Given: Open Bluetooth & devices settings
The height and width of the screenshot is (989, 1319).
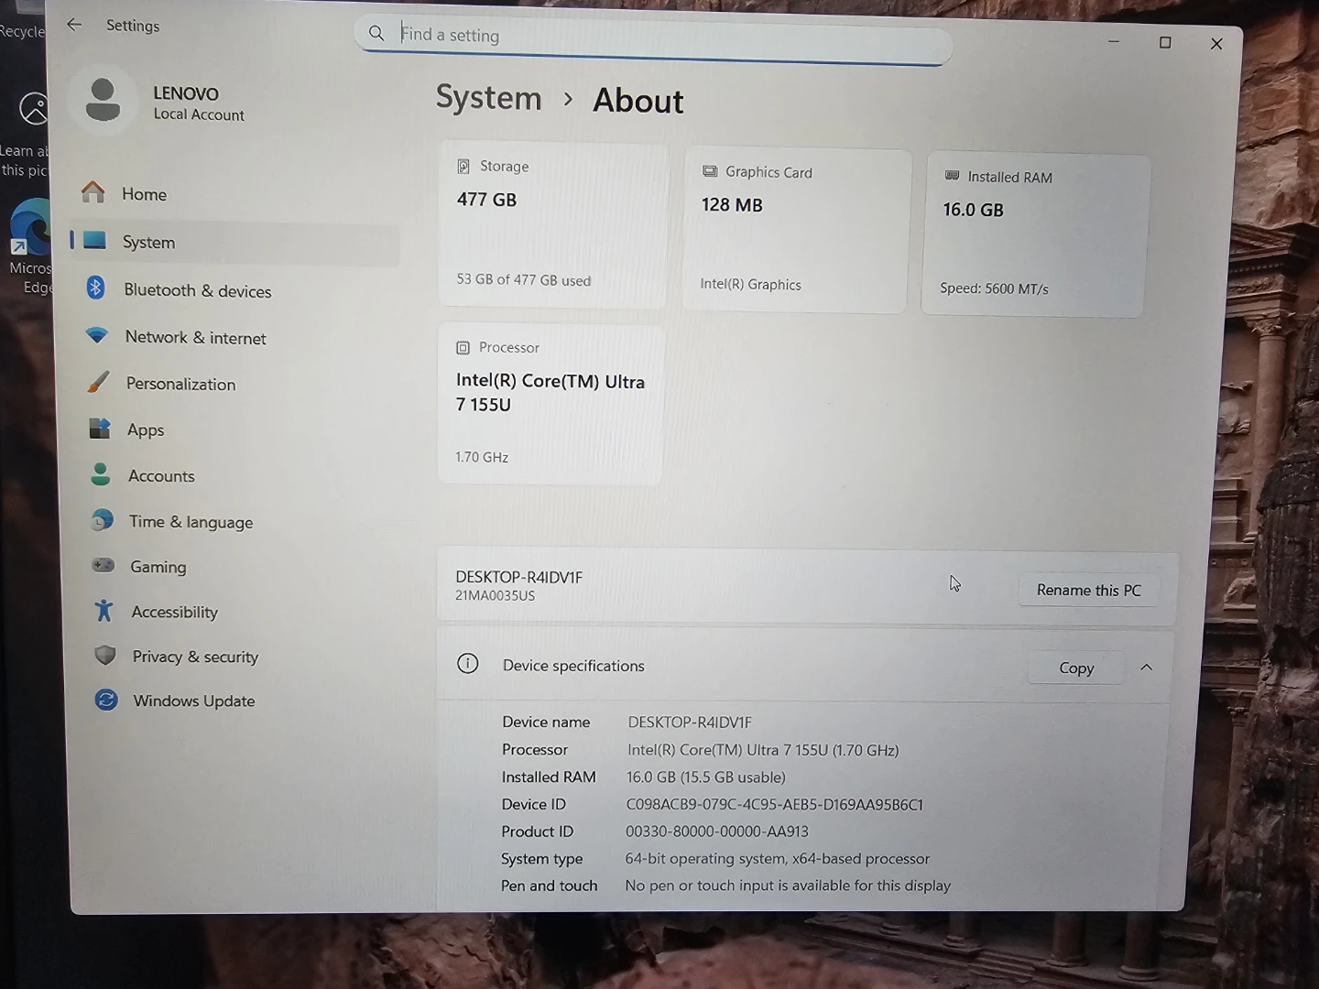Looking at the screenshot, I should click(235, 290).
